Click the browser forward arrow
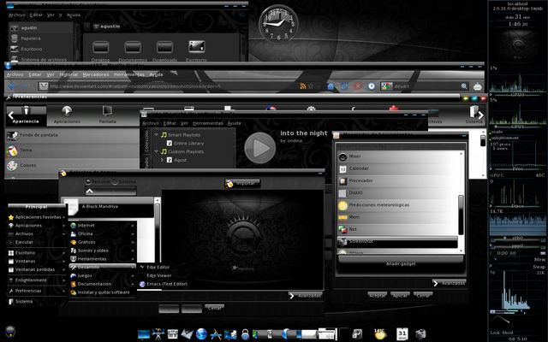 point(25,86)
